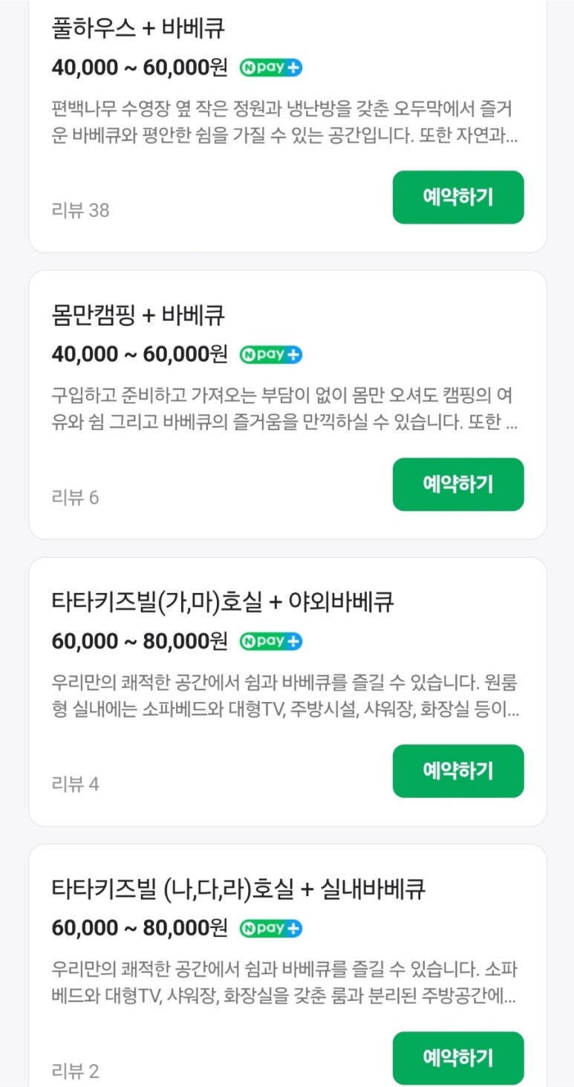View 리뷰 38 for 풀하우스

(80, 210)
